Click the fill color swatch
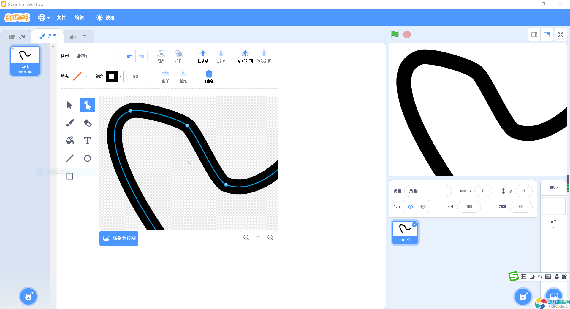The image size is (570, 309). pos(78,76)
